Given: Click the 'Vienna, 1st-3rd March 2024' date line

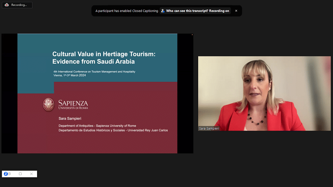Looking at the screenshot, I should (x=72, y=76).
